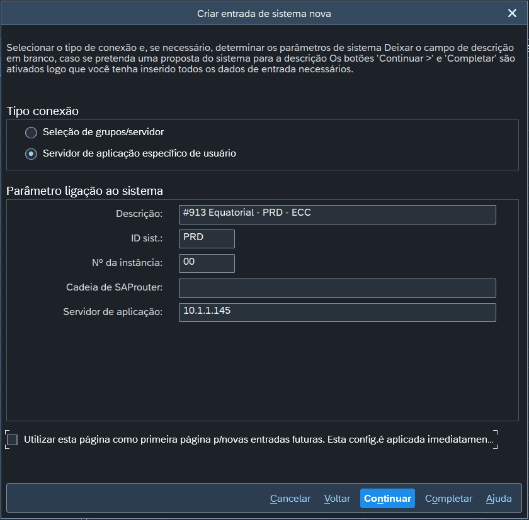Click the Nº da instância: label
The width and height of the screenshot is (529, 520).
pos(127,263)
